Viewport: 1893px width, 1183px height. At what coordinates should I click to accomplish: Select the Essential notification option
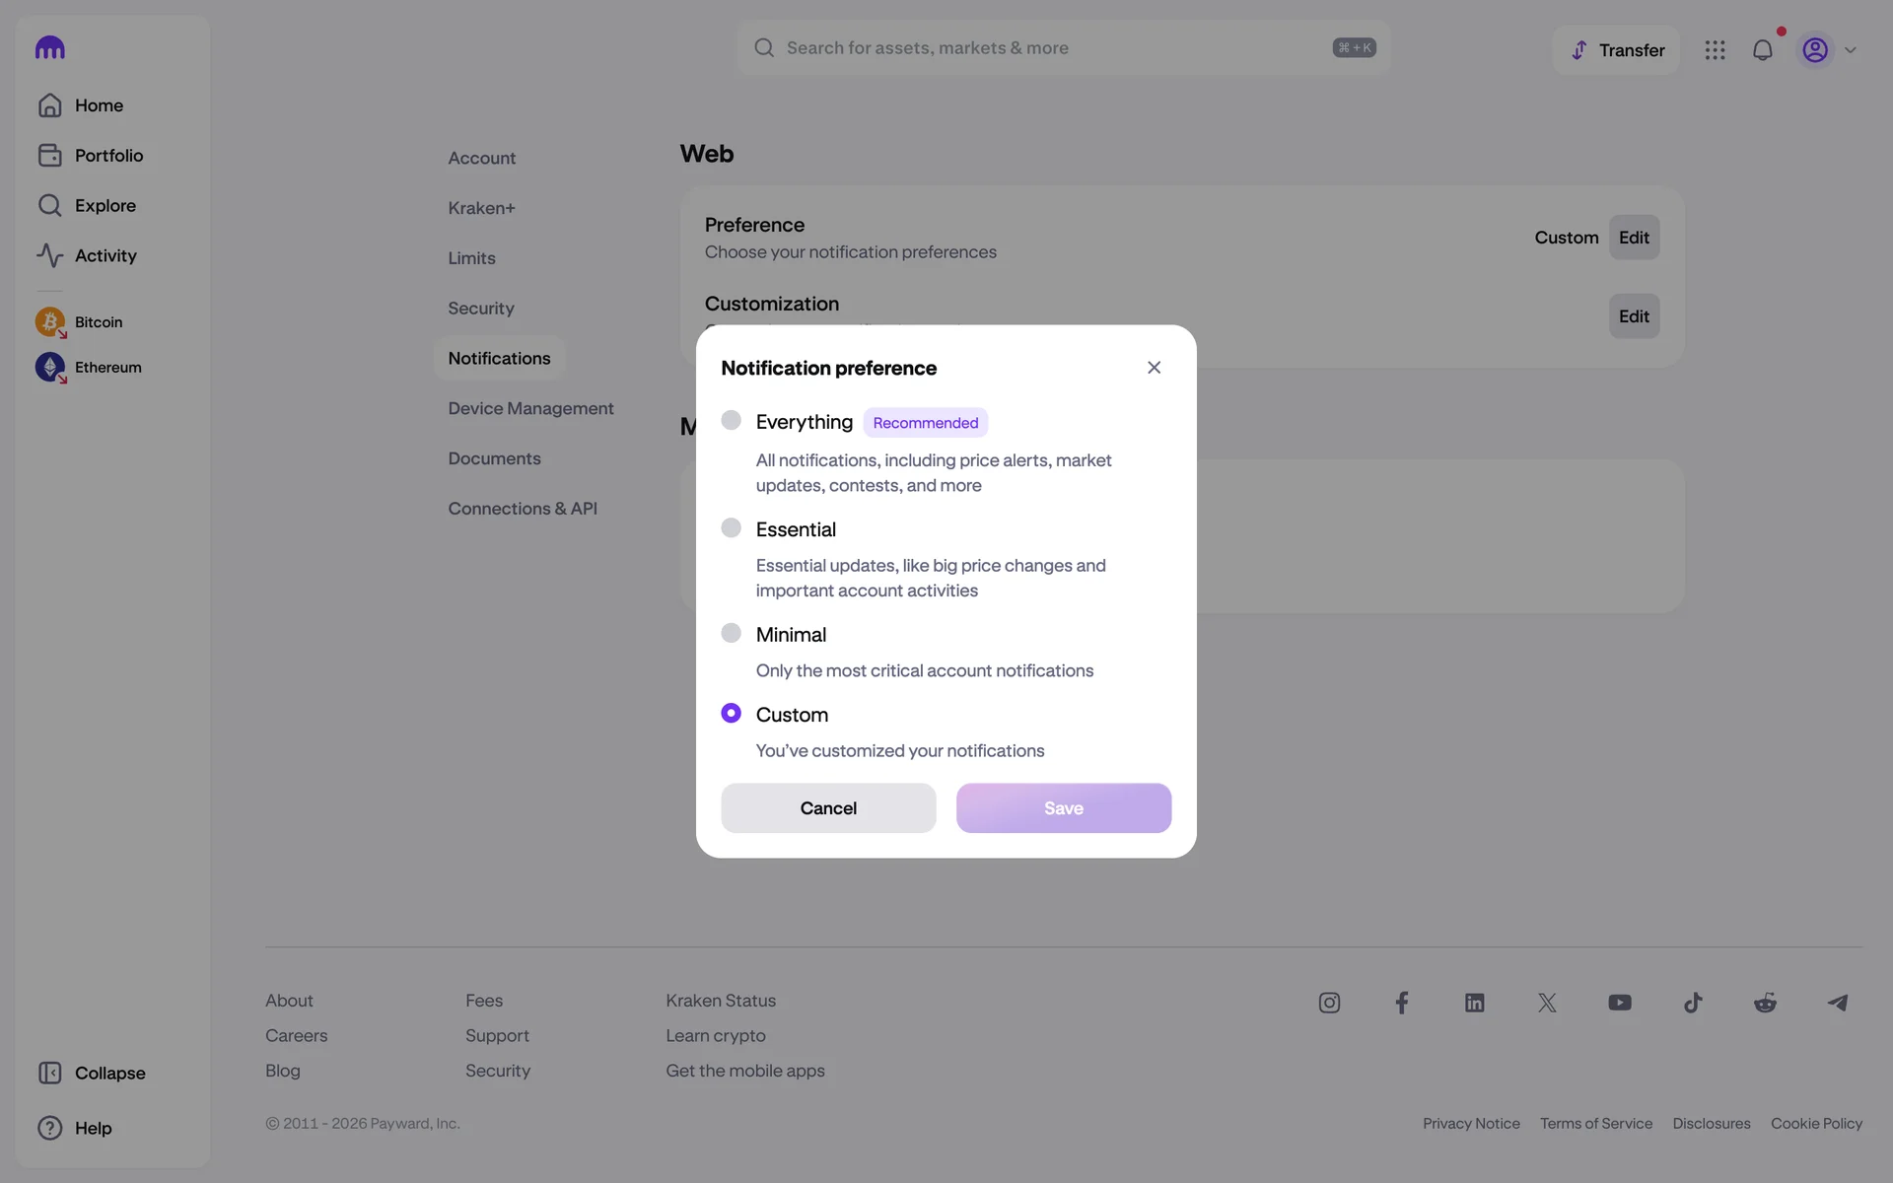[731, 528]
